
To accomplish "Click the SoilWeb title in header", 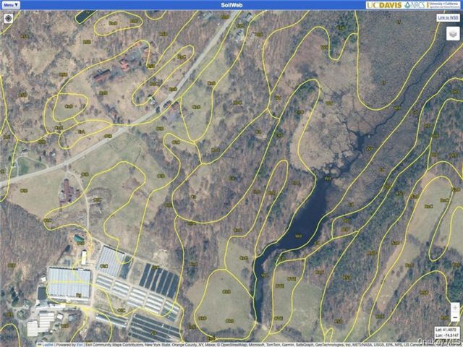I will tap(231, 5).
